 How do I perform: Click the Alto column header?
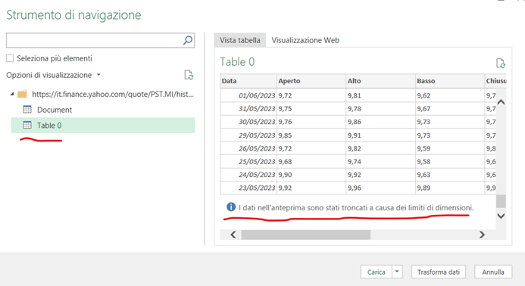(x=380, y=81)
